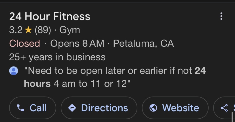Click the Directions diamond arrow icon
This screenshot has width=235, height=122.
click(72, 108)
